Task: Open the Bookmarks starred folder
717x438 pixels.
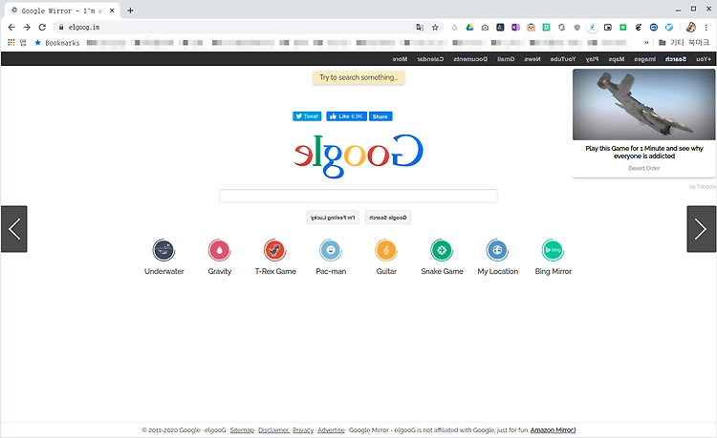Action: 57,42
